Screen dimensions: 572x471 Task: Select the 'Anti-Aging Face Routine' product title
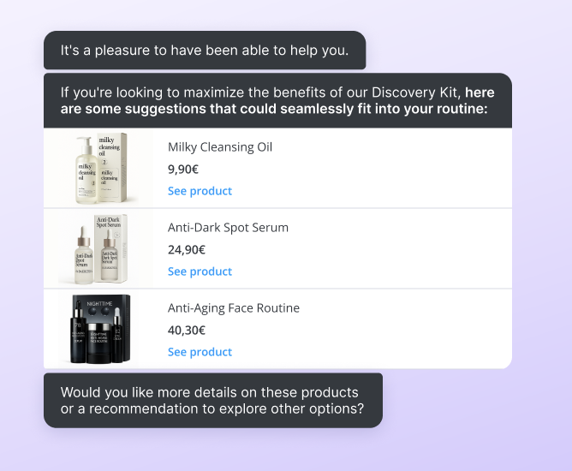click(234, 307)
